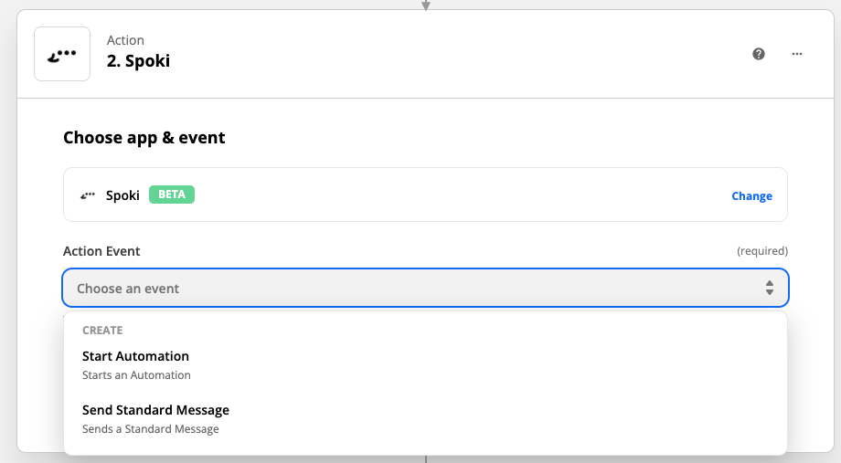The width and height of the screenshot is (841, 463).
Task: Open the three-dot more options menu
Action: (797, 54)
